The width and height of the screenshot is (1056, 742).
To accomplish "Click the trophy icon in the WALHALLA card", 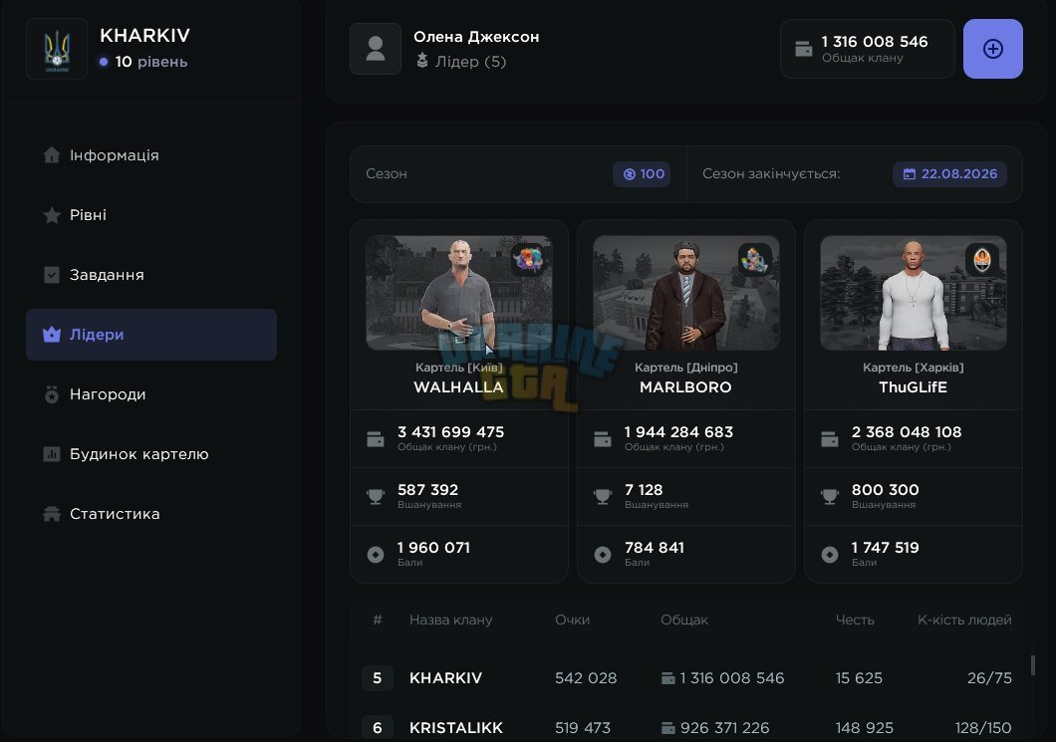I will (376, 496).
